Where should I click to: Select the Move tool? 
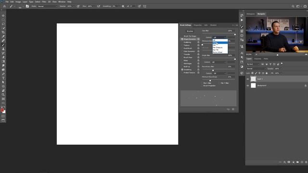click(3, 15)
